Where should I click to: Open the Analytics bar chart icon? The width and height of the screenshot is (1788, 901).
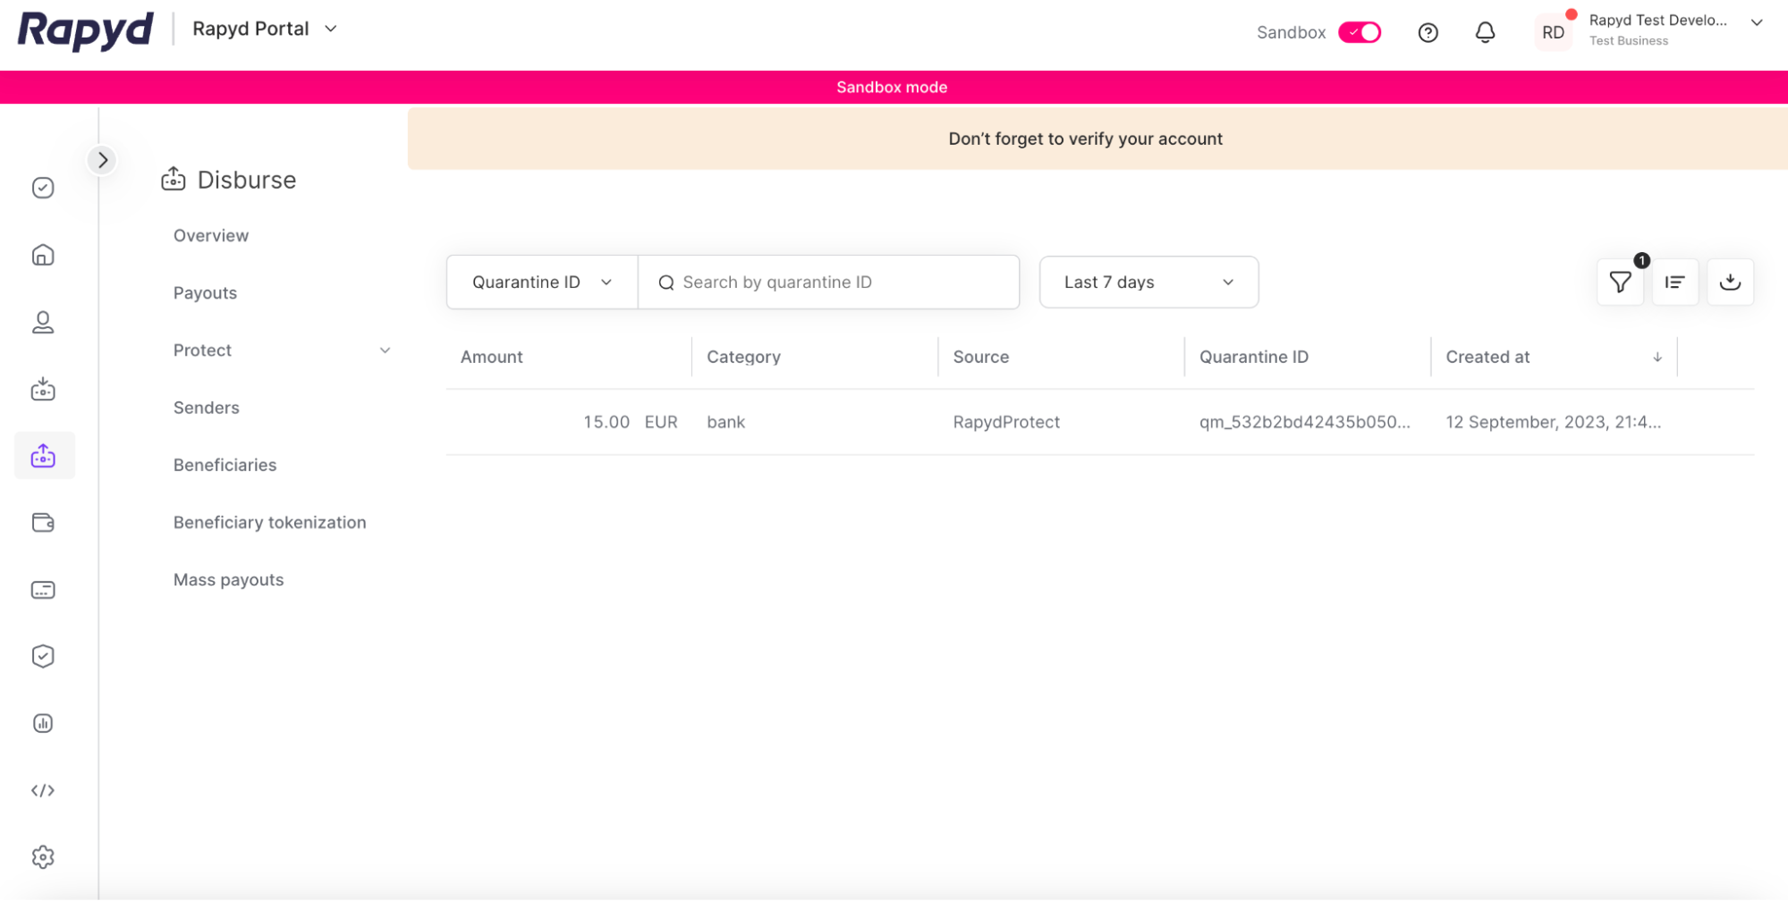tap(42, 723)
